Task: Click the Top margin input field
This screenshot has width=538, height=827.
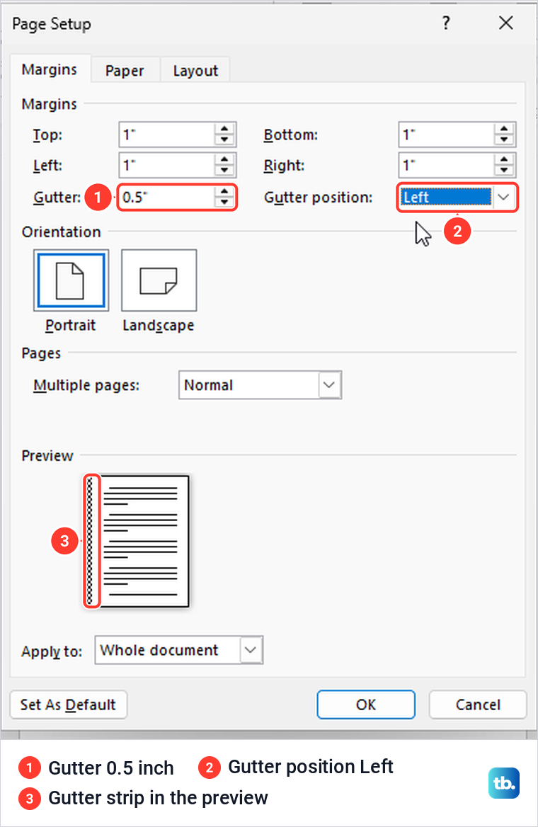Action: 166,135
